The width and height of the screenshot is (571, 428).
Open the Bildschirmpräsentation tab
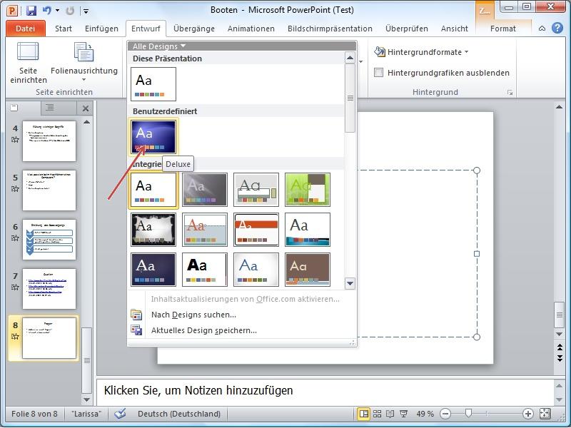(330, 29)
